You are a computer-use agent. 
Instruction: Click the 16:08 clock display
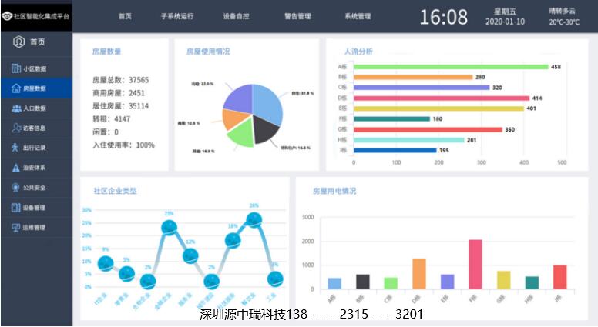click(x=444, y=17)
